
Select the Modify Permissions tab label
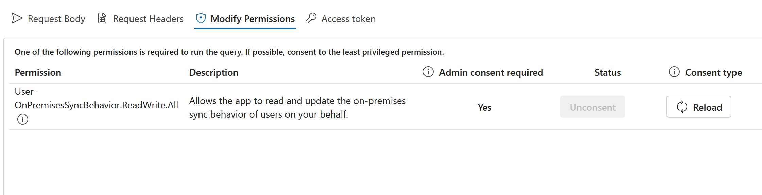point(253,19)
